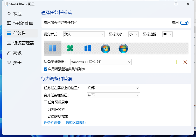196x137 pixels.
Task: Open the 通知区域图标 link
Action: click(x=76, y=123)
